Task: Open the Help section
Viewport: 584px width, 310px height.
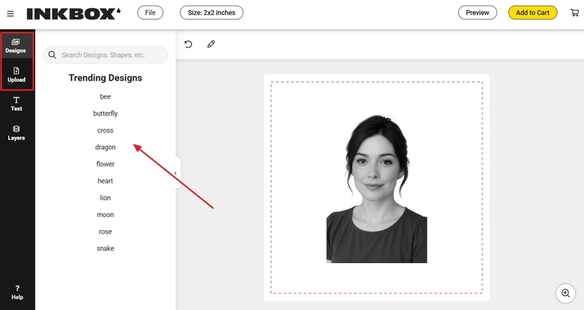Action: (x=17, y=293)
